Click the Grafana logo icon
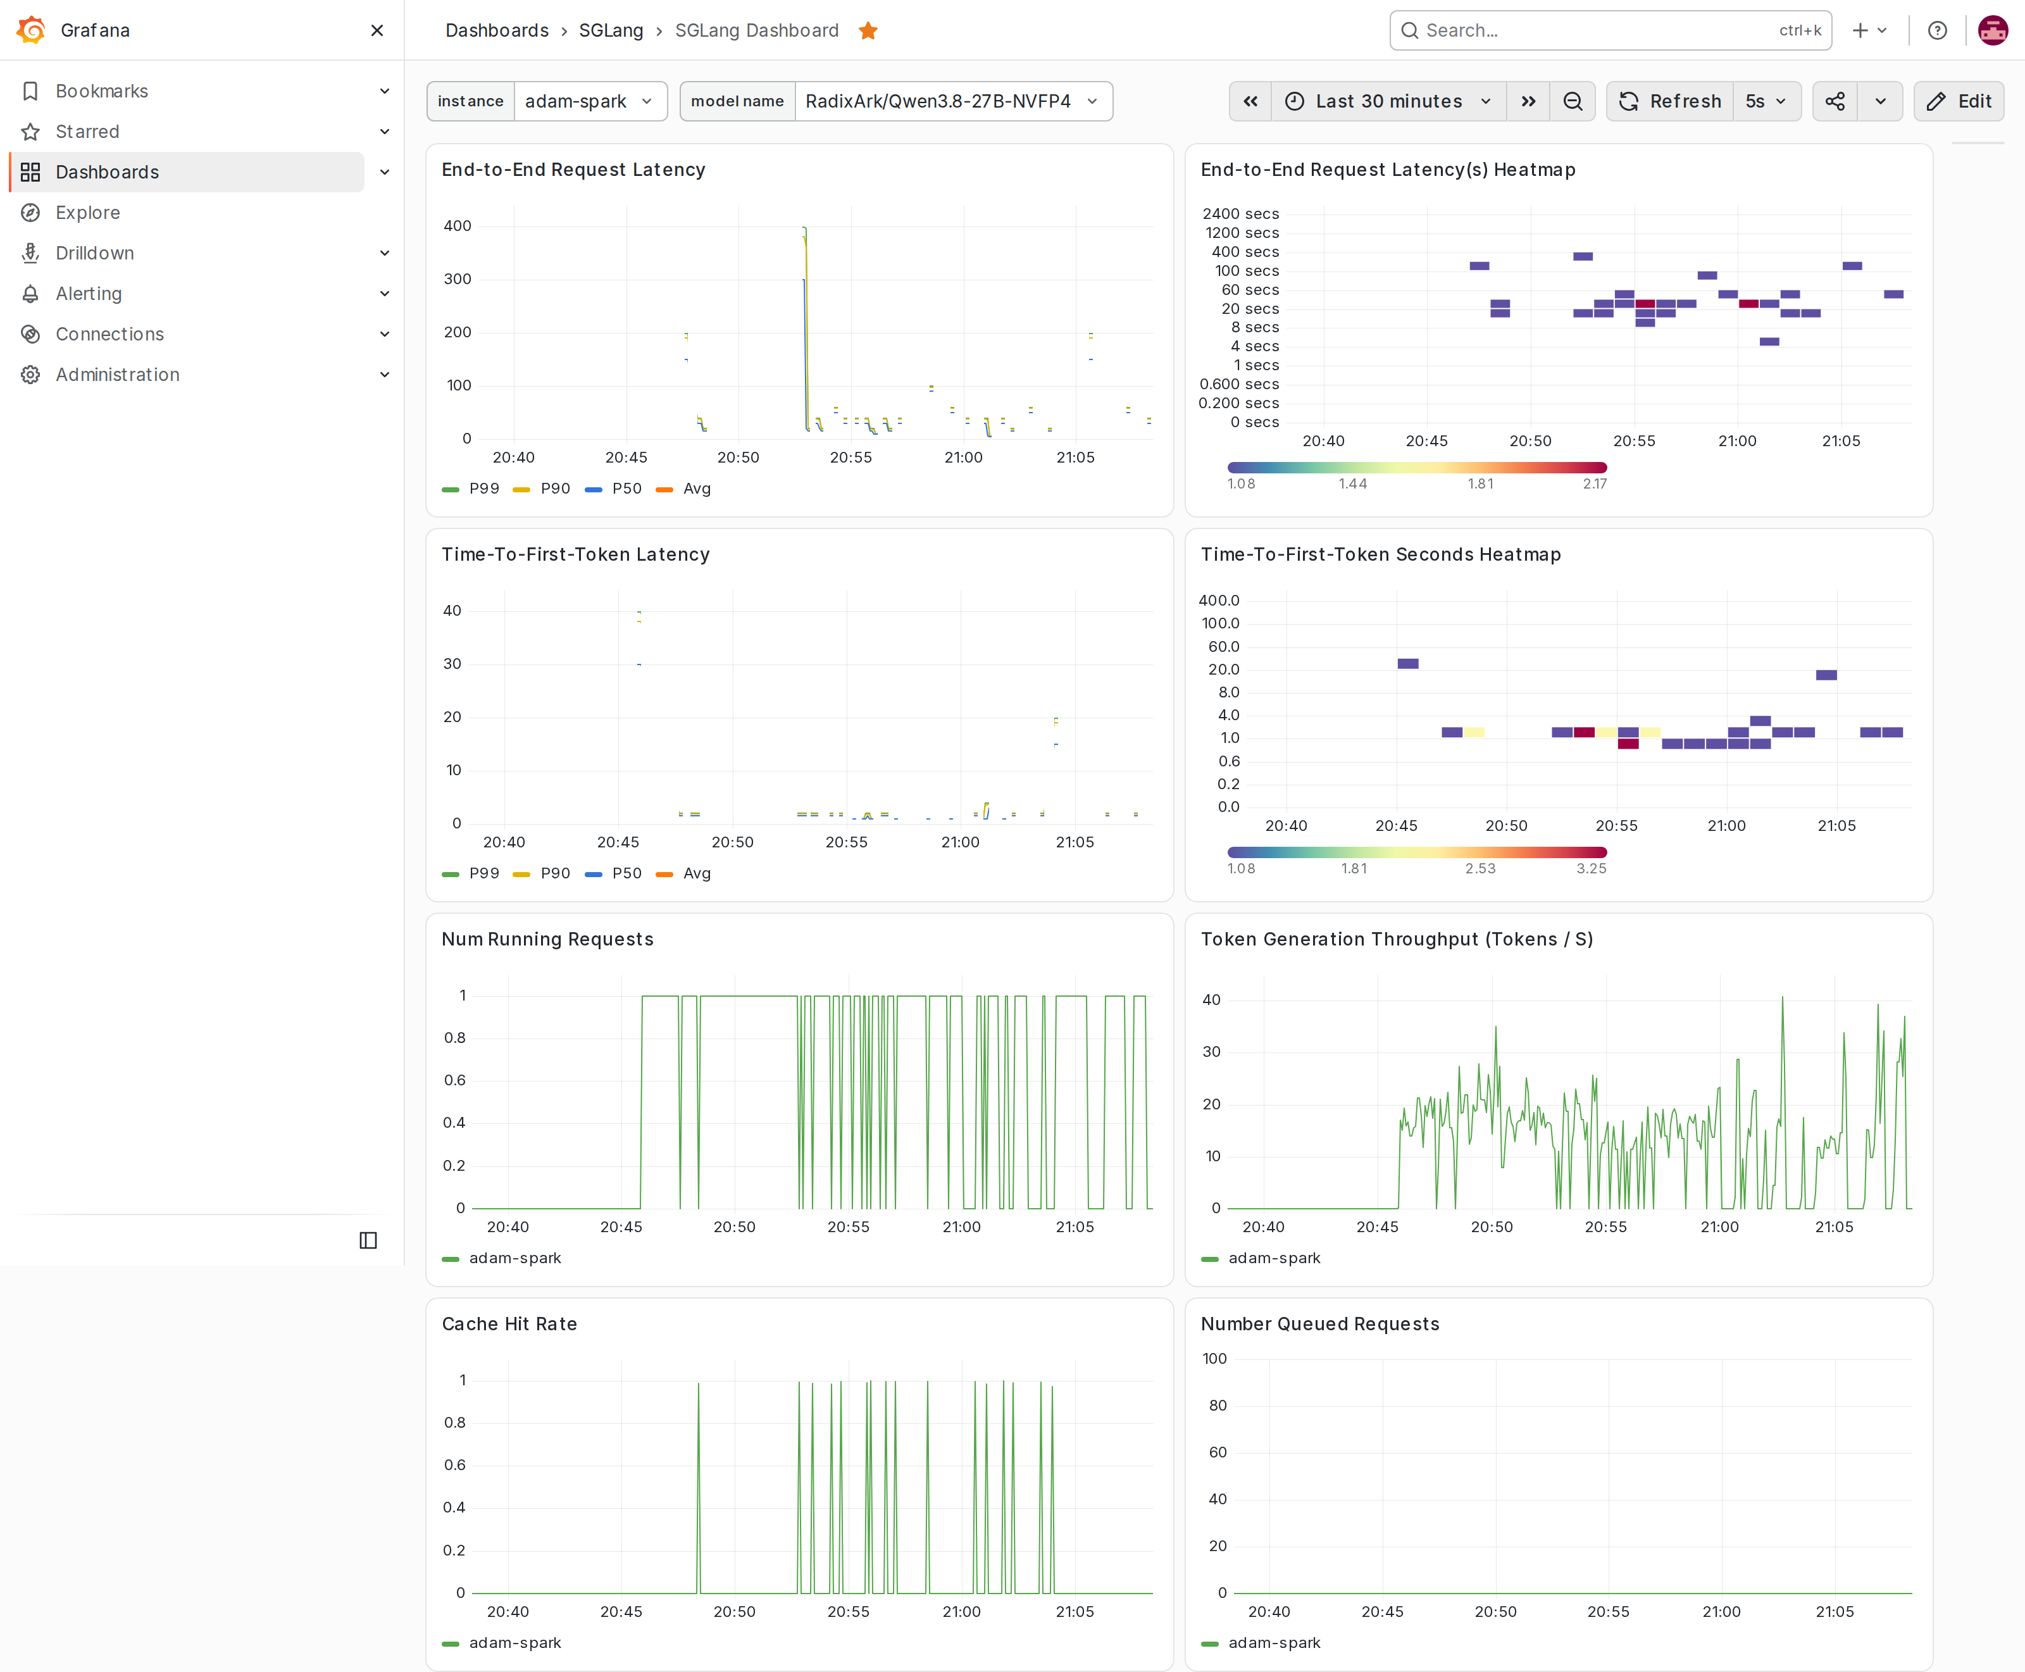The image size is (2025, 1672). coord(31,30)
